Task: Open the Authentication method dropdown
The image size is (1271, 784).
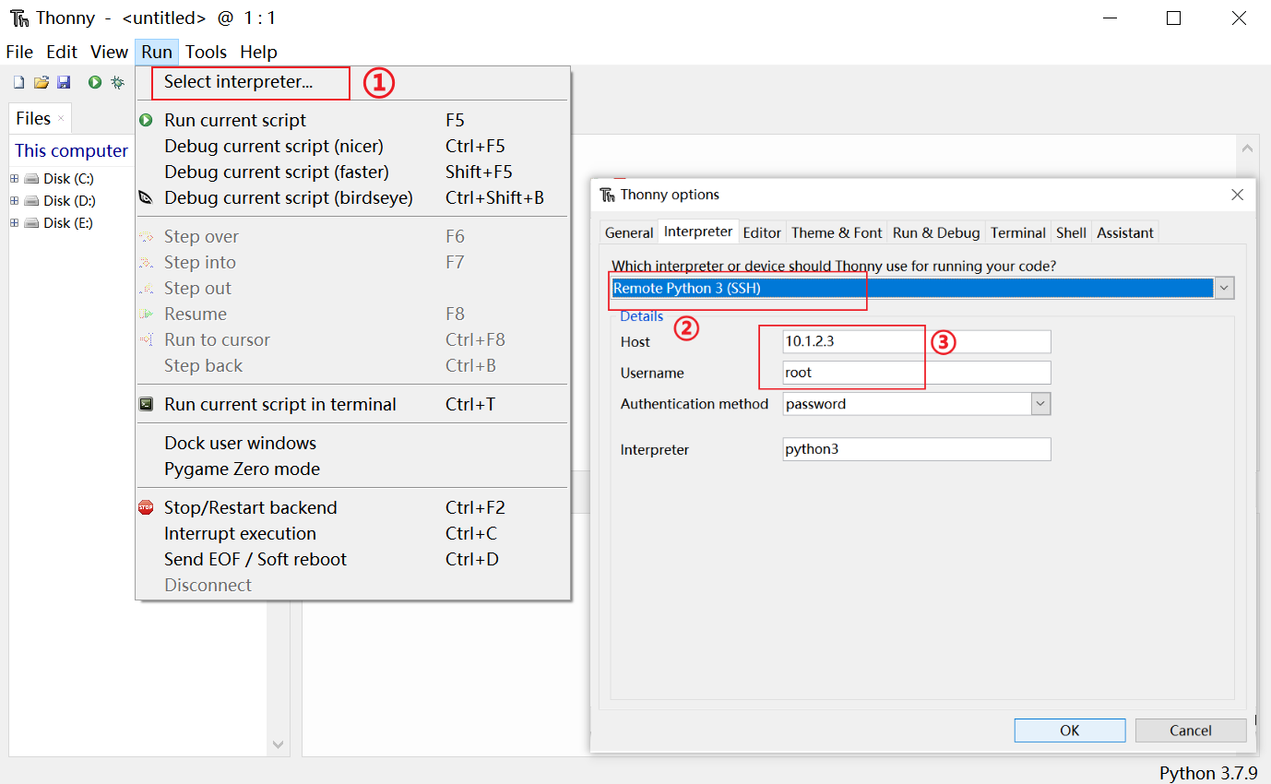Action: tap(1040, 404)
